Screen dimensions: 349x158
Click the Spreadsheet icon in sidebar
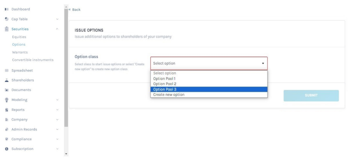click(x=7, y=71)
